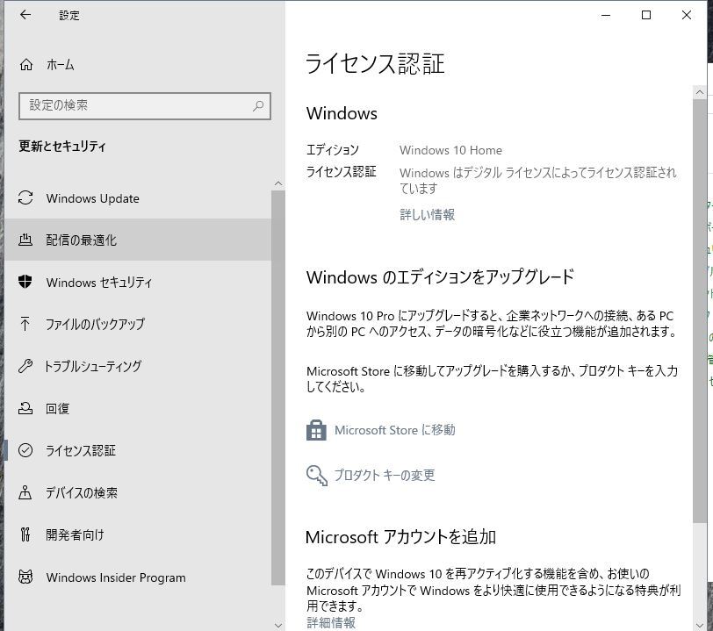Open デバイスの検索 settings page
The width and height of the screenshot is (713, 631).
(x=82, y=492)
